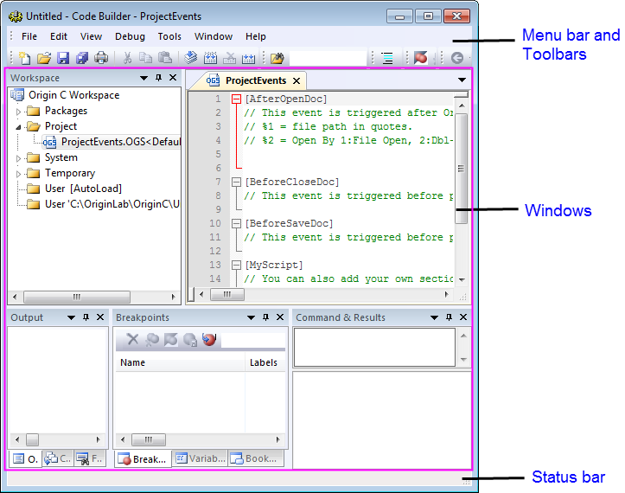Open the Edit menu
Image resolution: width=625 pixels, height=493 pixels.
click(x=59, y=36)
